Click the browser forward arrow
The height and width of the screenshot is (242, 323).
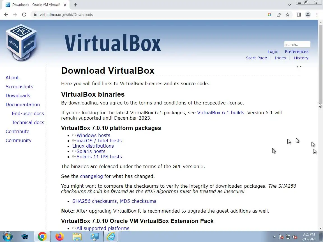(x=15, y=15)
